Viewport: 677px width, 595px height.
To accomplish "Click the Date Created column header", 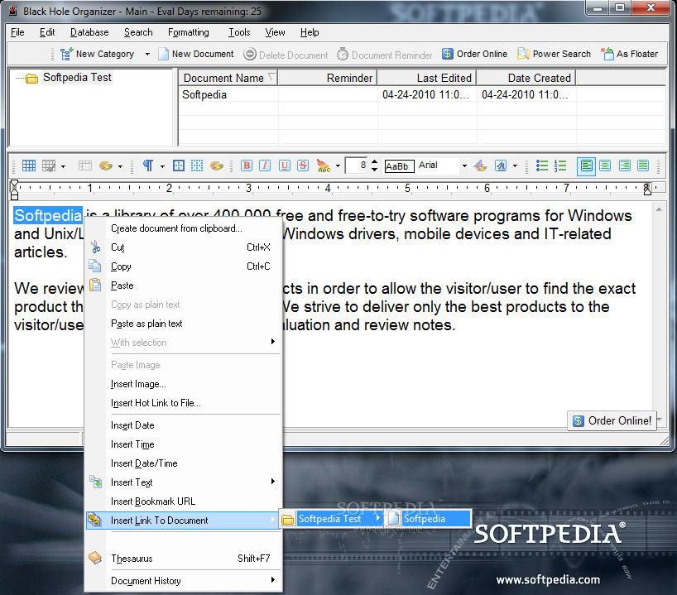I will (x=526, y=78).
